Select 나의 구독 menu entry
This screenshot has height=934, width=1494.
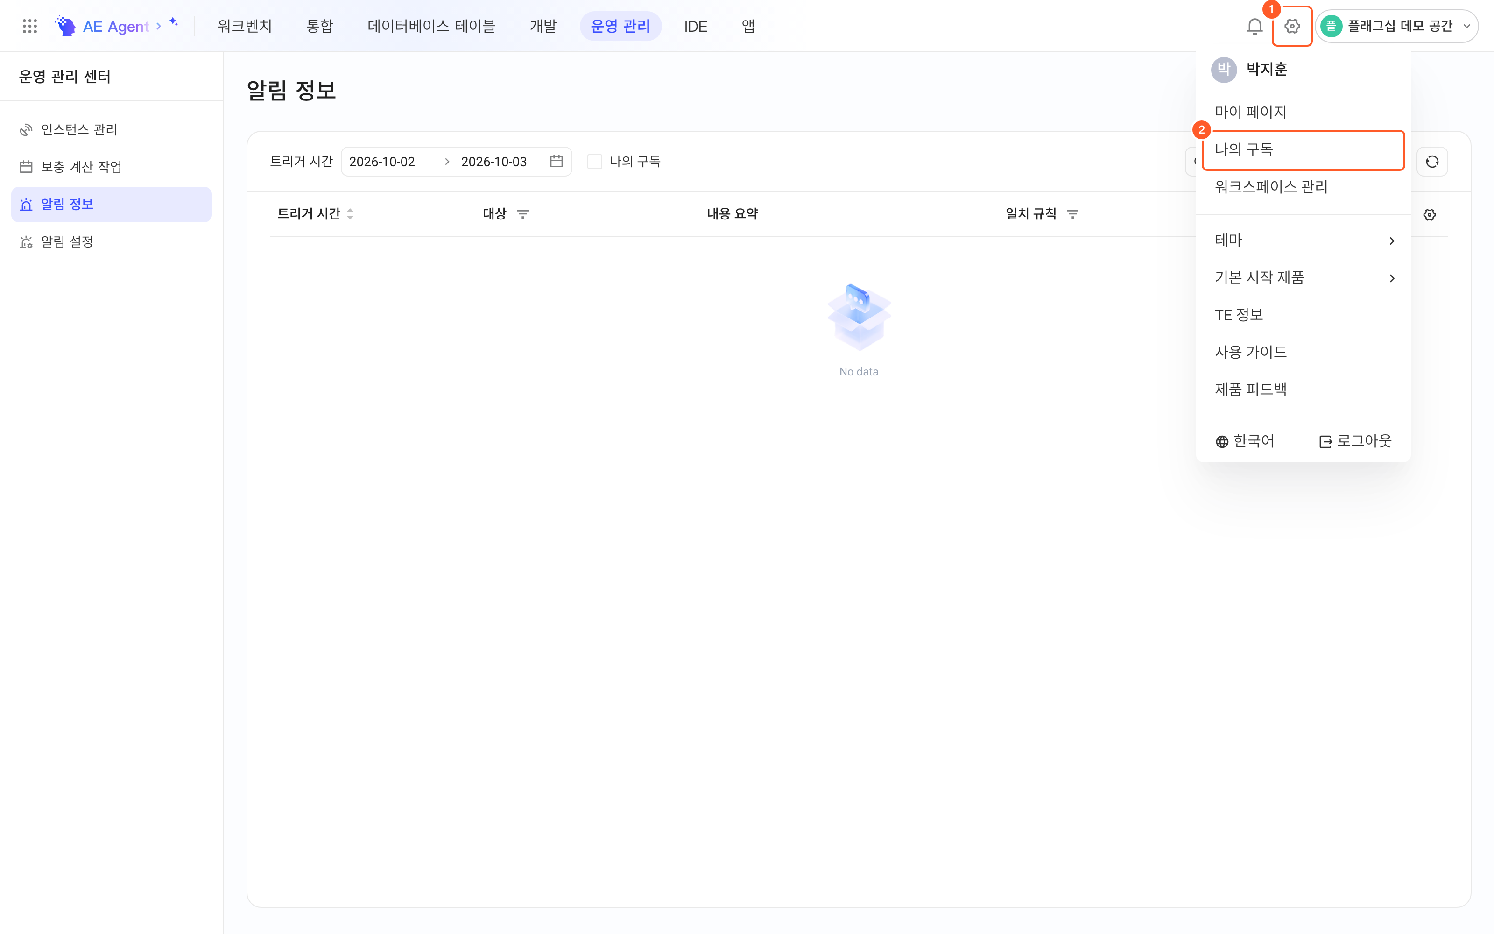tap(1303, 149)
